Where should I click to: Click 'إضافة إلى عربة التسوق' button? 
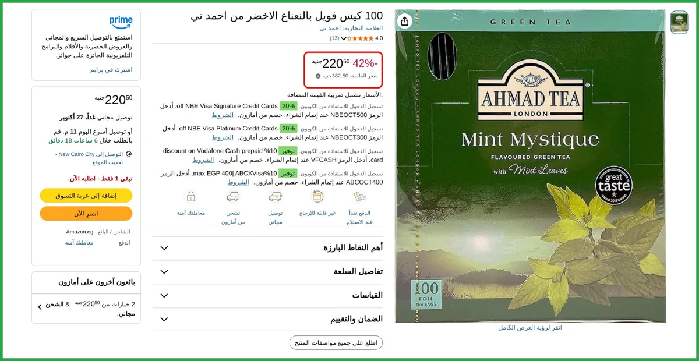tap(86, 196)
